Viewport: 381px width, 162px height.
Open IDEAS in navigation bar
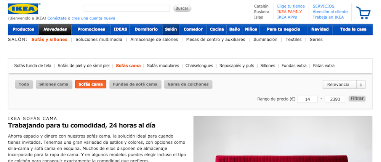[x=120, y=29]
